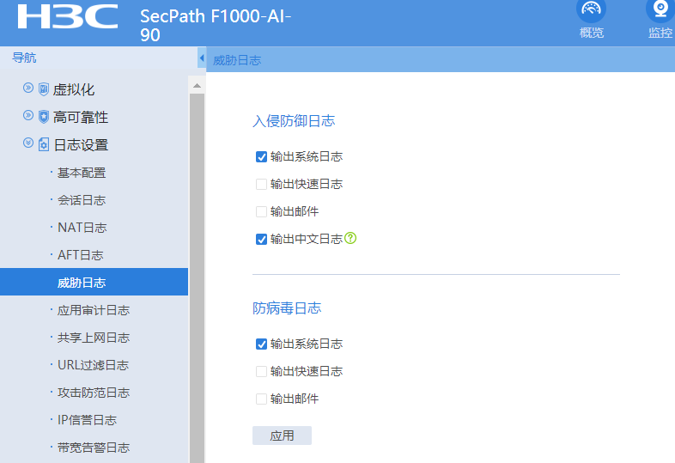Viewport: 675px width, 463px height.
Task: Open the NAT日志 menu item
Action: [82, 228]
